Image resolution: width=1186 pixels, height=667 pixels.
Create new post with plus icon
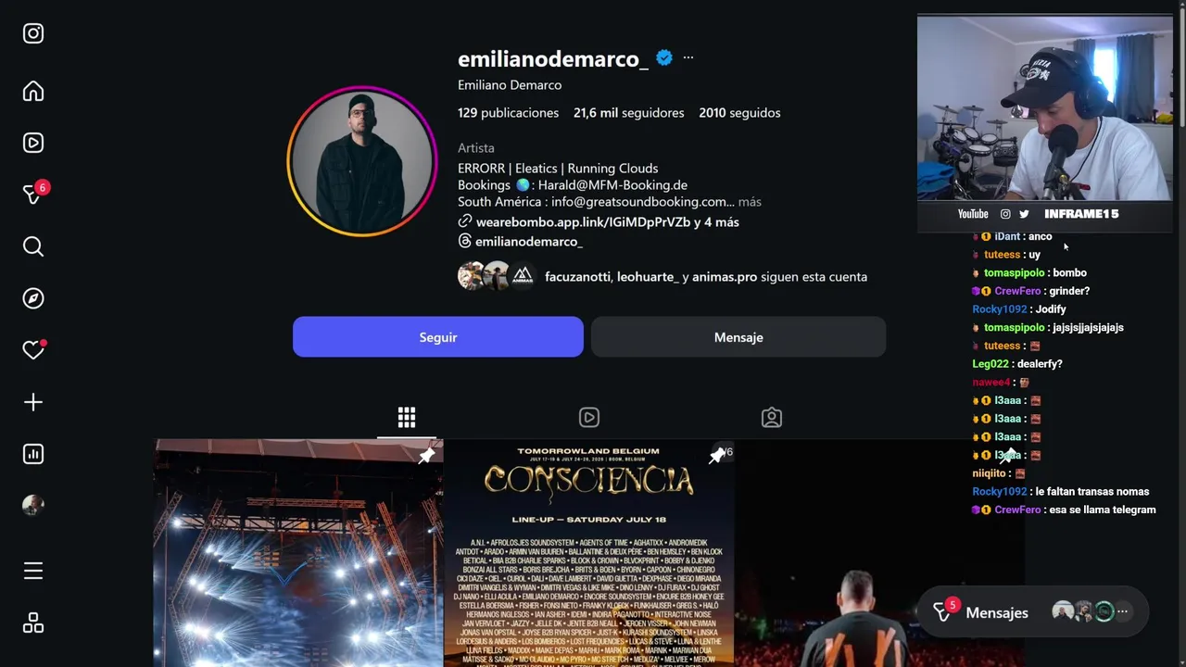point(33,402)
